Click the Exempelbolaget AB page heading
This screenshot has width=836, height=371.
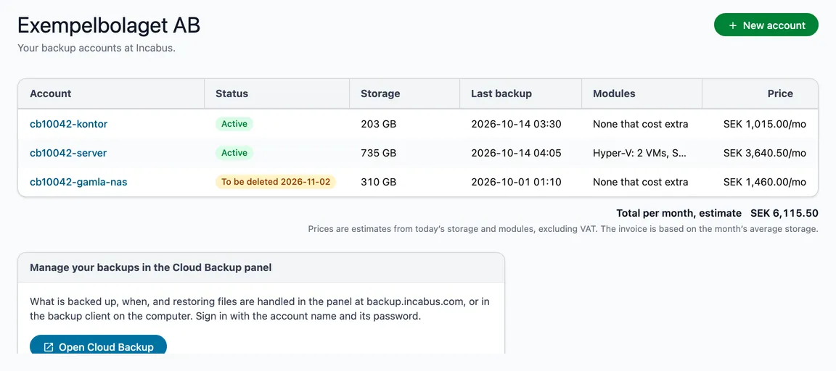tap(109, 25)
